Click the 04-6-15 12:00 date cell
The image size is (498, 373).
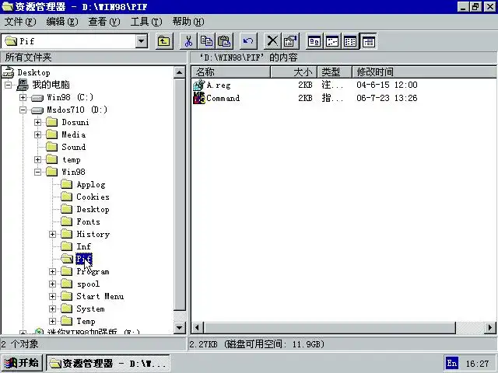[x=387, y=85]
